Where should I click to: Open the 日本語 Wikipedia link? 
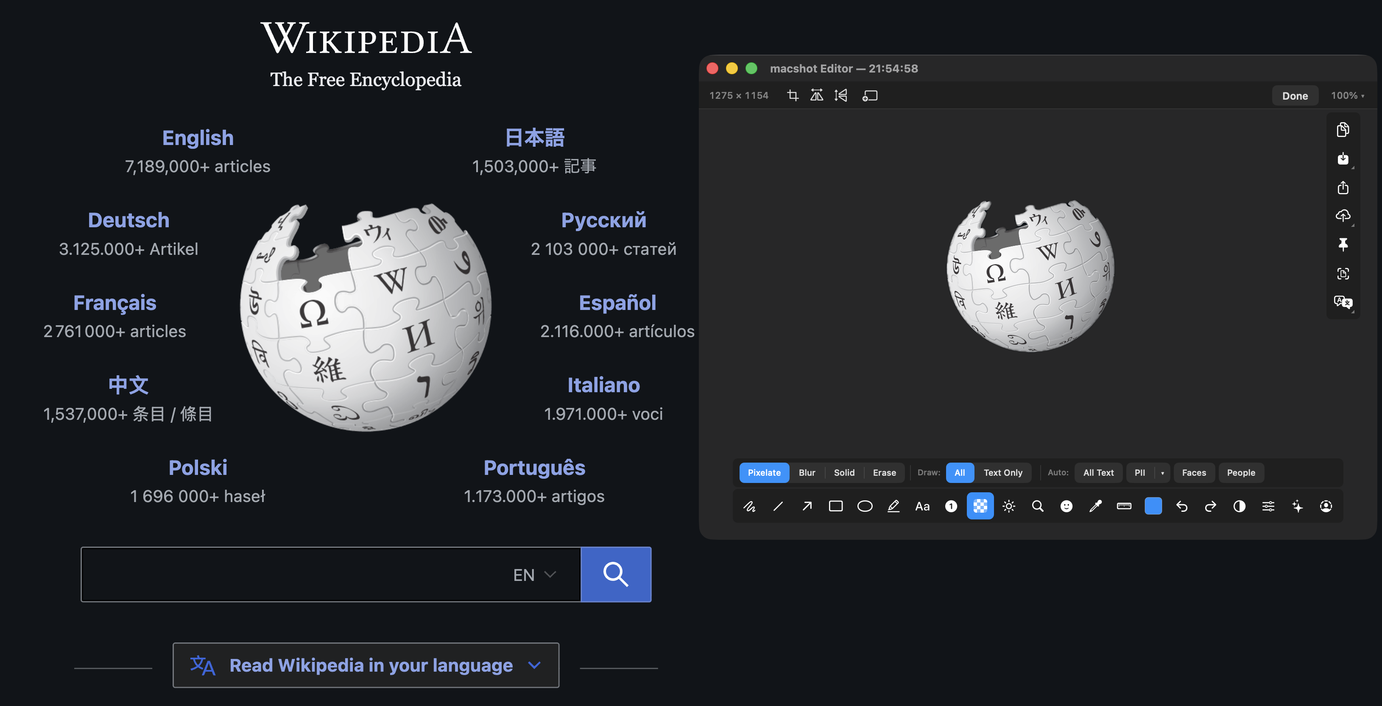(534, 138)
